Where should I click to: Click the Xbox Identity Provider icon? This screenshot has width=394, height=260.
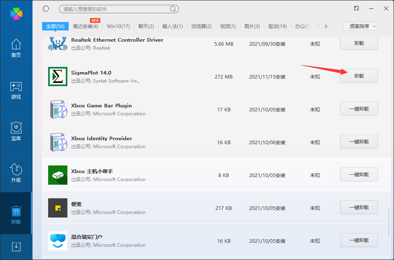pos(58,142)
